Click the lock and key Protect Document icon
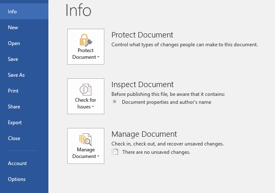Image resolution: width=275 pixels, height=193 pixels. click(x=86, y=40)
